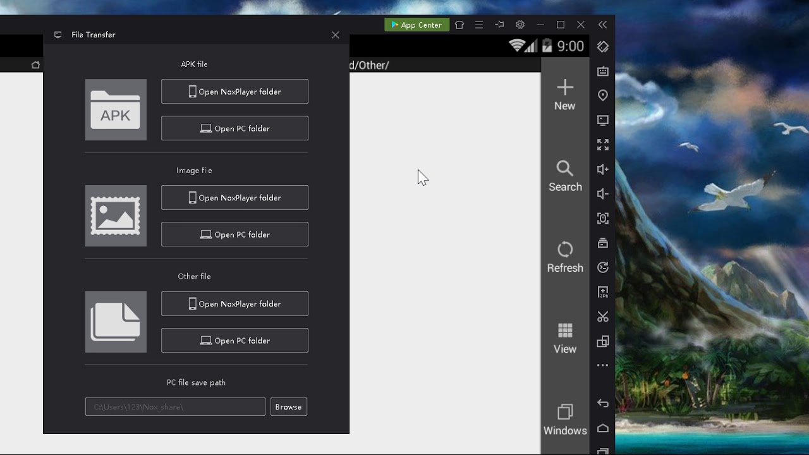Toggle fullscreen from Nox sidebar
Image resolution: width=809 pixels, height=455 pixels.
tap(603, 145)
